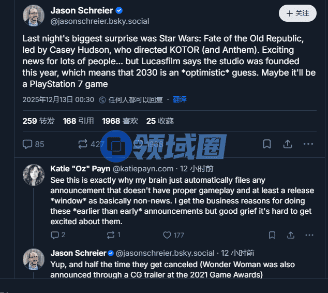View the 168 引用 quotes list
This screenshot has width=328, height=293.
(x=78, y=121)
